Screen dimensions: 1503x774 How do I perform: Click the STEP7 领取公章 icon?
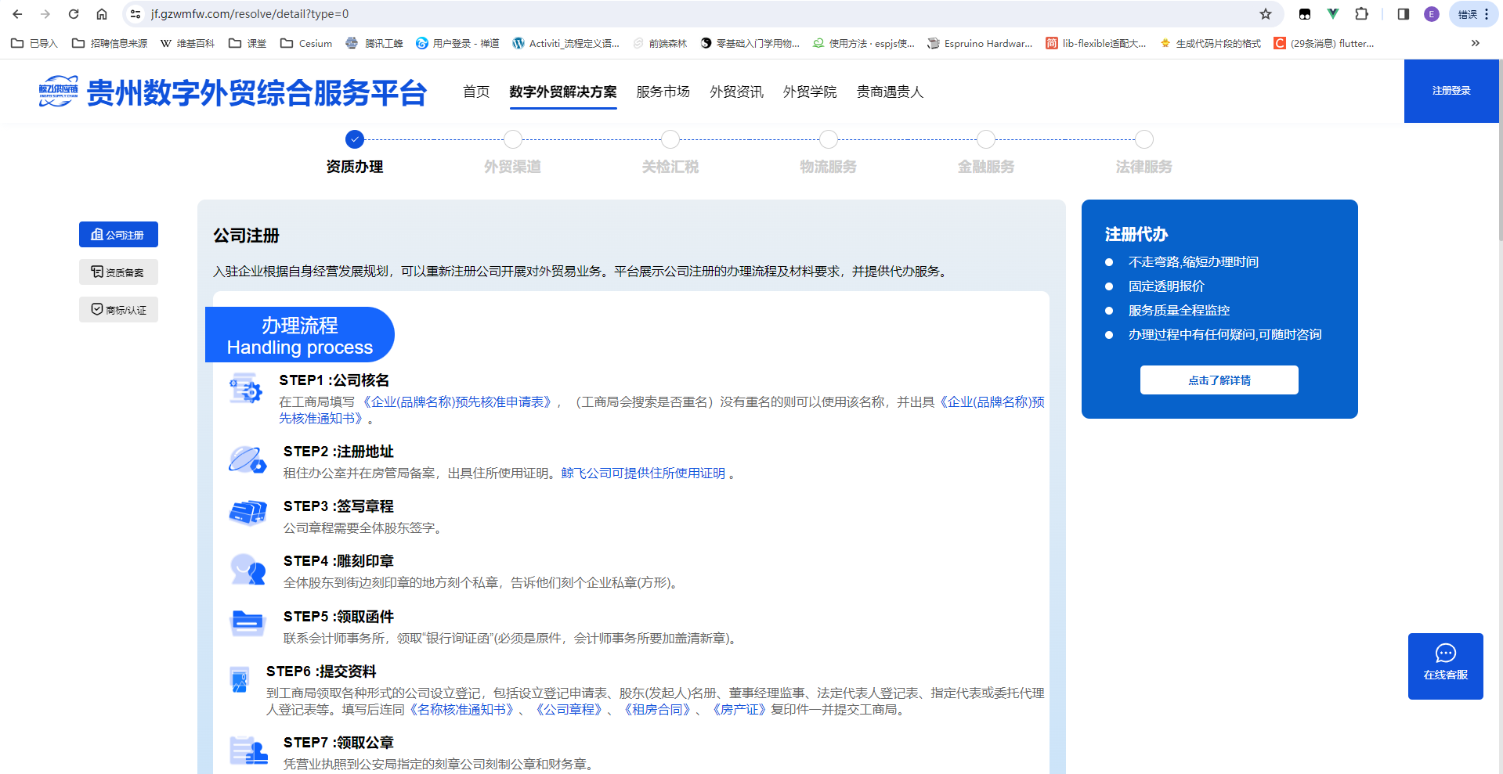tap(248, 750)
